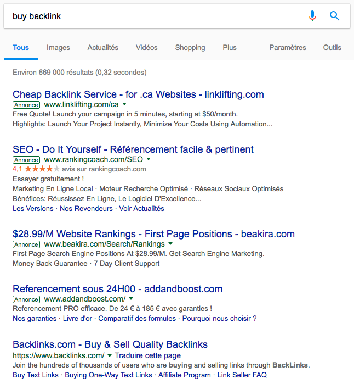Open the addandboost.com URL dropdown arrow
The image size is (354, 384).
click(131, 298)
